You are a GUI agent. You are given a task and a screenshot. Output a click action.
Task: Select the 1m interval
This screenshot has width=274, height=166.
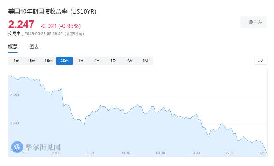[x=17, y=61]
